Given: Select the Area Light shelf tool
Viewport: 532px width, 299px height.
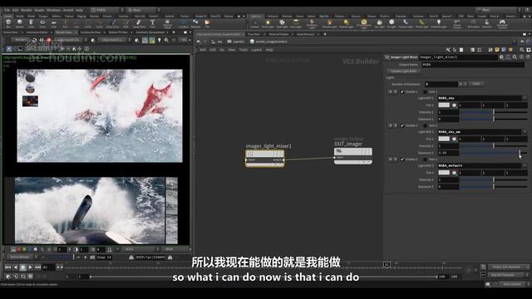Looking at the screenshot, I should 296,24.
